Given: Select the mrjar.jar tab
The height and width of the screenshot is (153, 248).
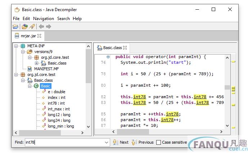Looking at the screenshot, I should [28, 36].
